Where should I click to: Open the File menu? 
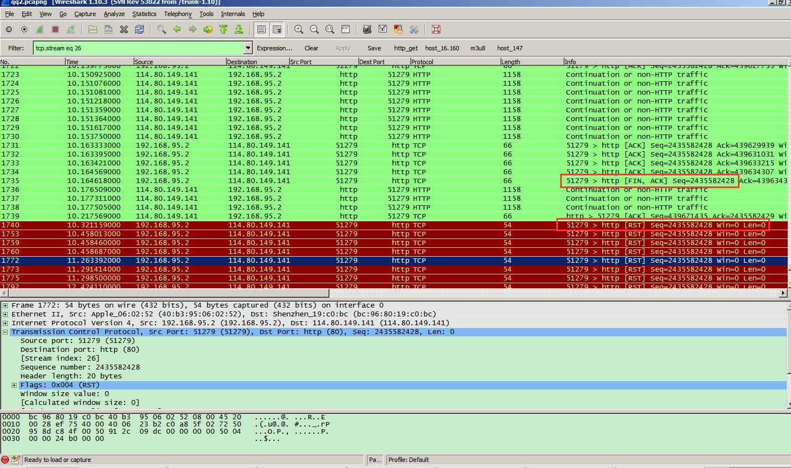tap(10, 14)
